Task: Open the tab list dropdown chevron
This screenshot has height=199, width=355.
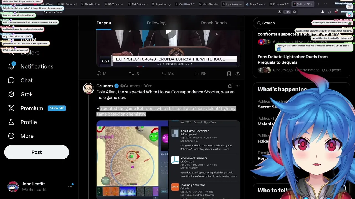Action: click(x=326, y=4)
